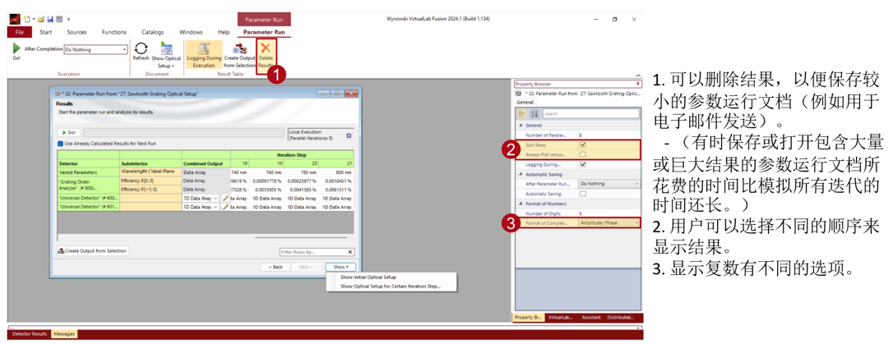Image resolution: width=893 pixels, height=344 pixels.
Task: Click the Back button in the wizard
Action: (x=275, y=267)
